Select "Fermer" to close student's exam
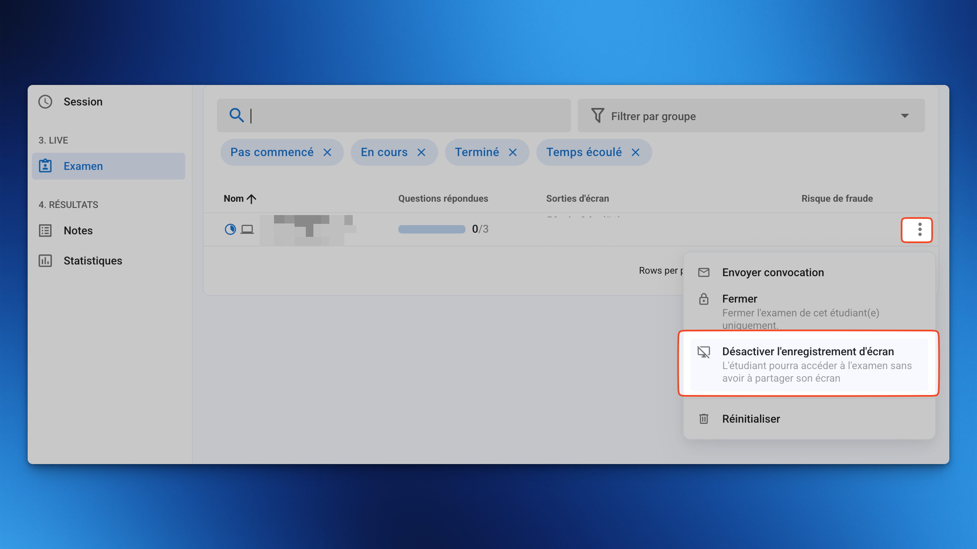Screen dimensions: 977x549 click(x=739, y=299)
